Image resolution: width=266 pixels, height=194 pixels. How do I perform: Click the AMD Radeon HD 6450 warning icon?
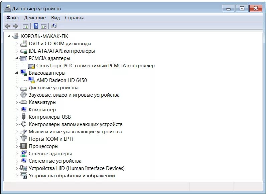31,80
